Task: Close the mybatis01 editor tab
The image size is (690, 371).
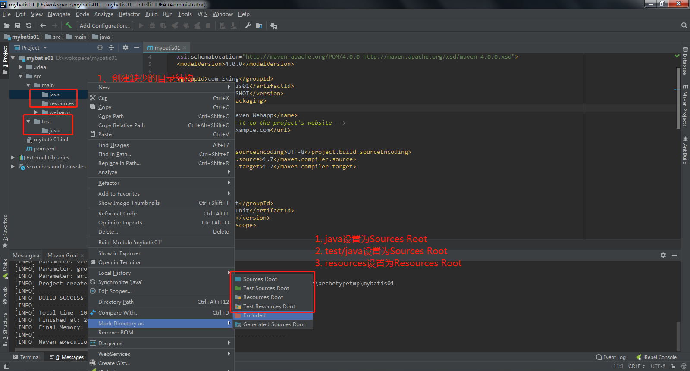Action: click(x=185, y=48)
